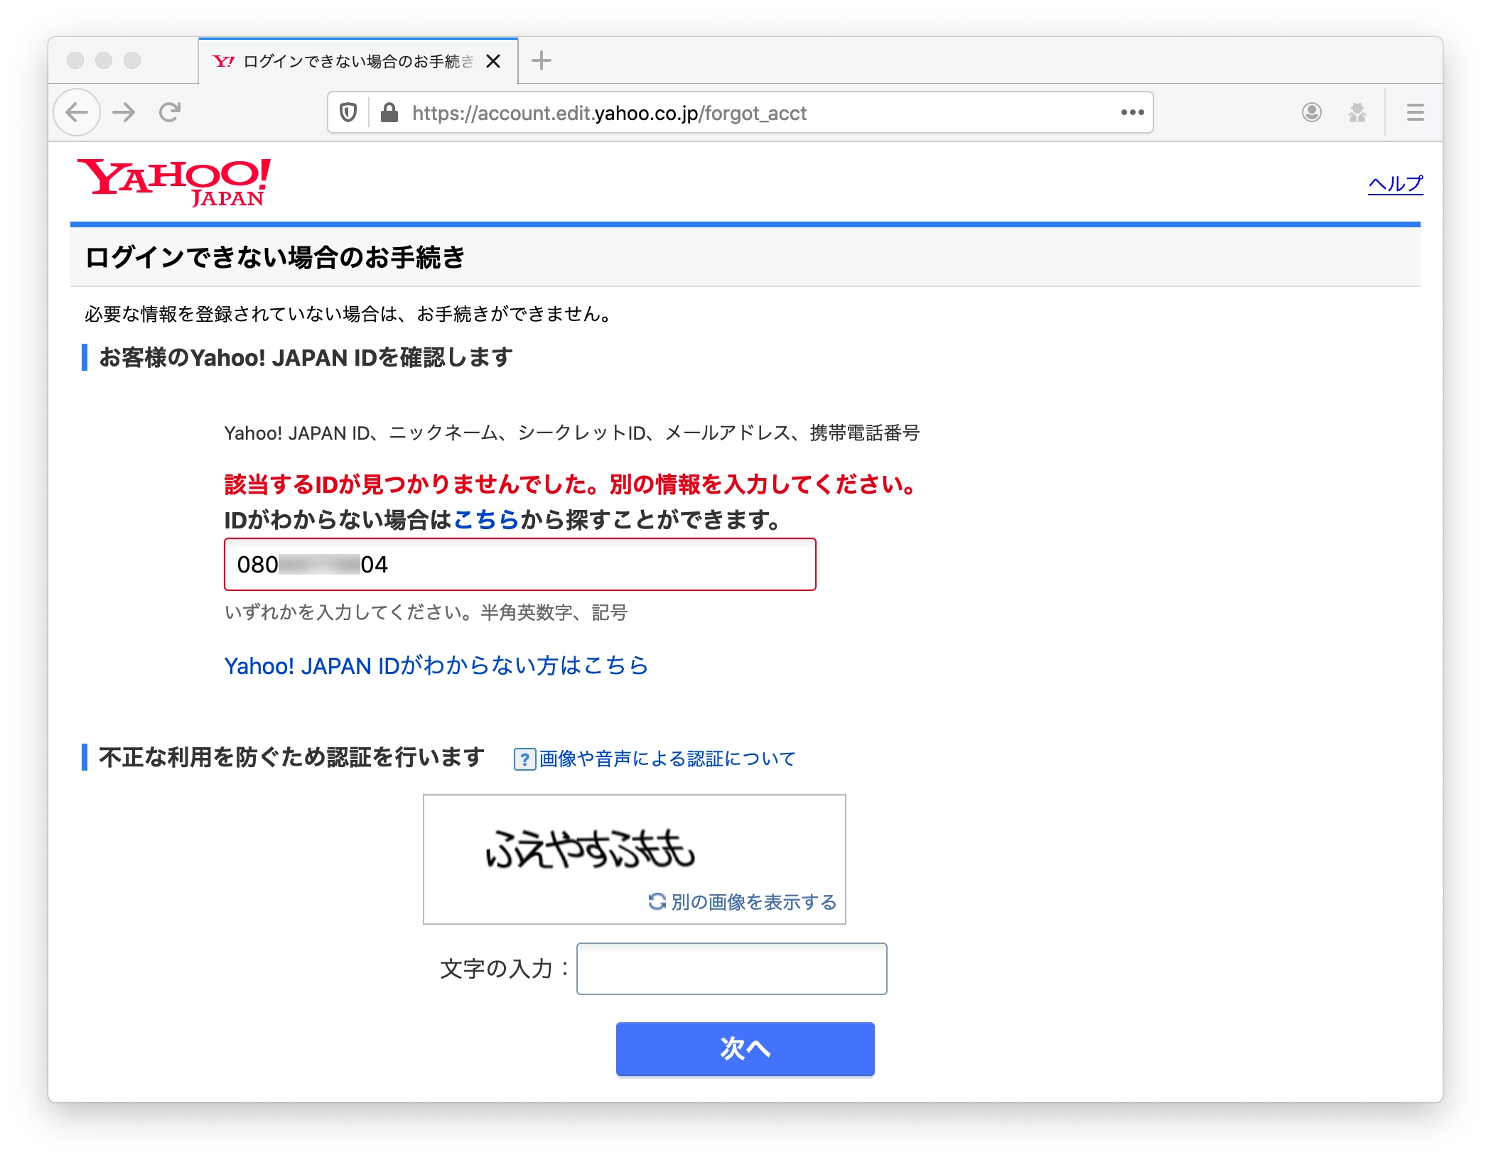
Task: Select the ログインできない場合のお手続き tab
Action: click(348, 62)
